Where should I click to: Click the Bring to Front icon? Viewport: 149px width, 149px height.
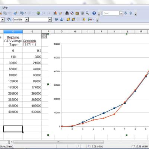[x=68, y=19]
